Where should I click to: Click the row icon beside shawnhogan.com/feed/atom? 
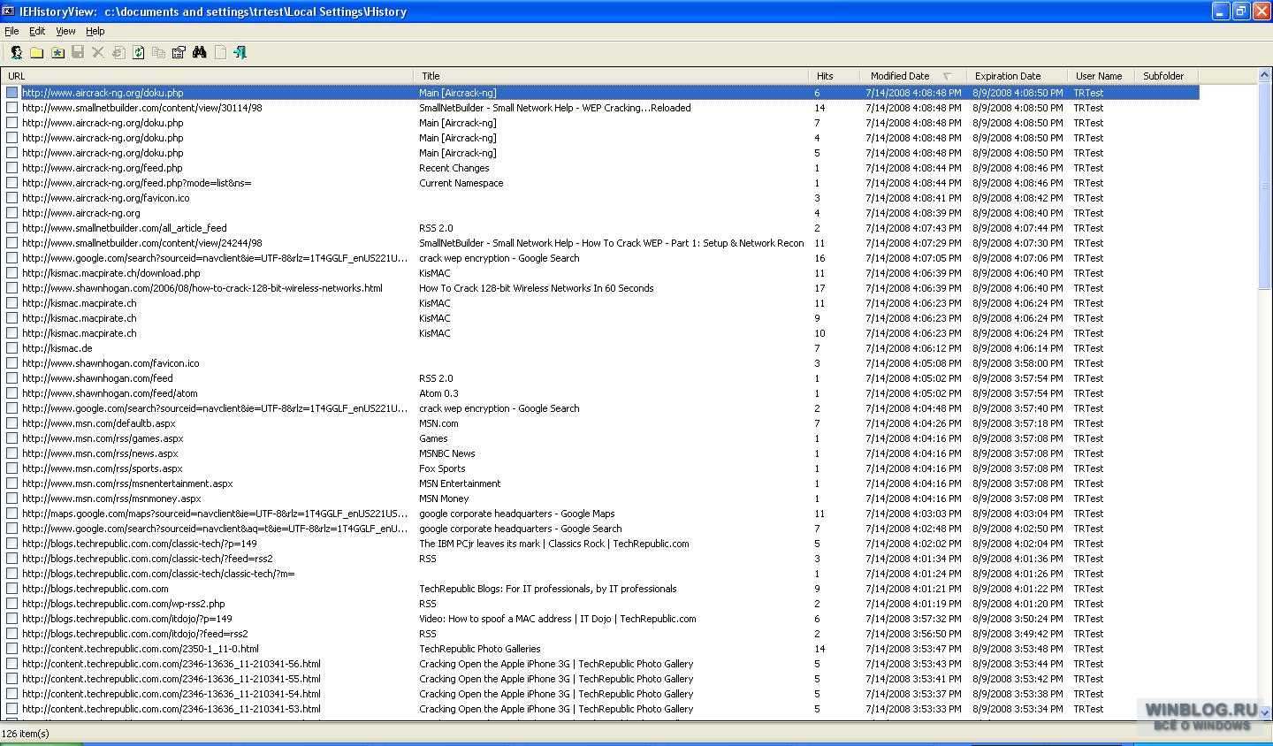[12, 393]
